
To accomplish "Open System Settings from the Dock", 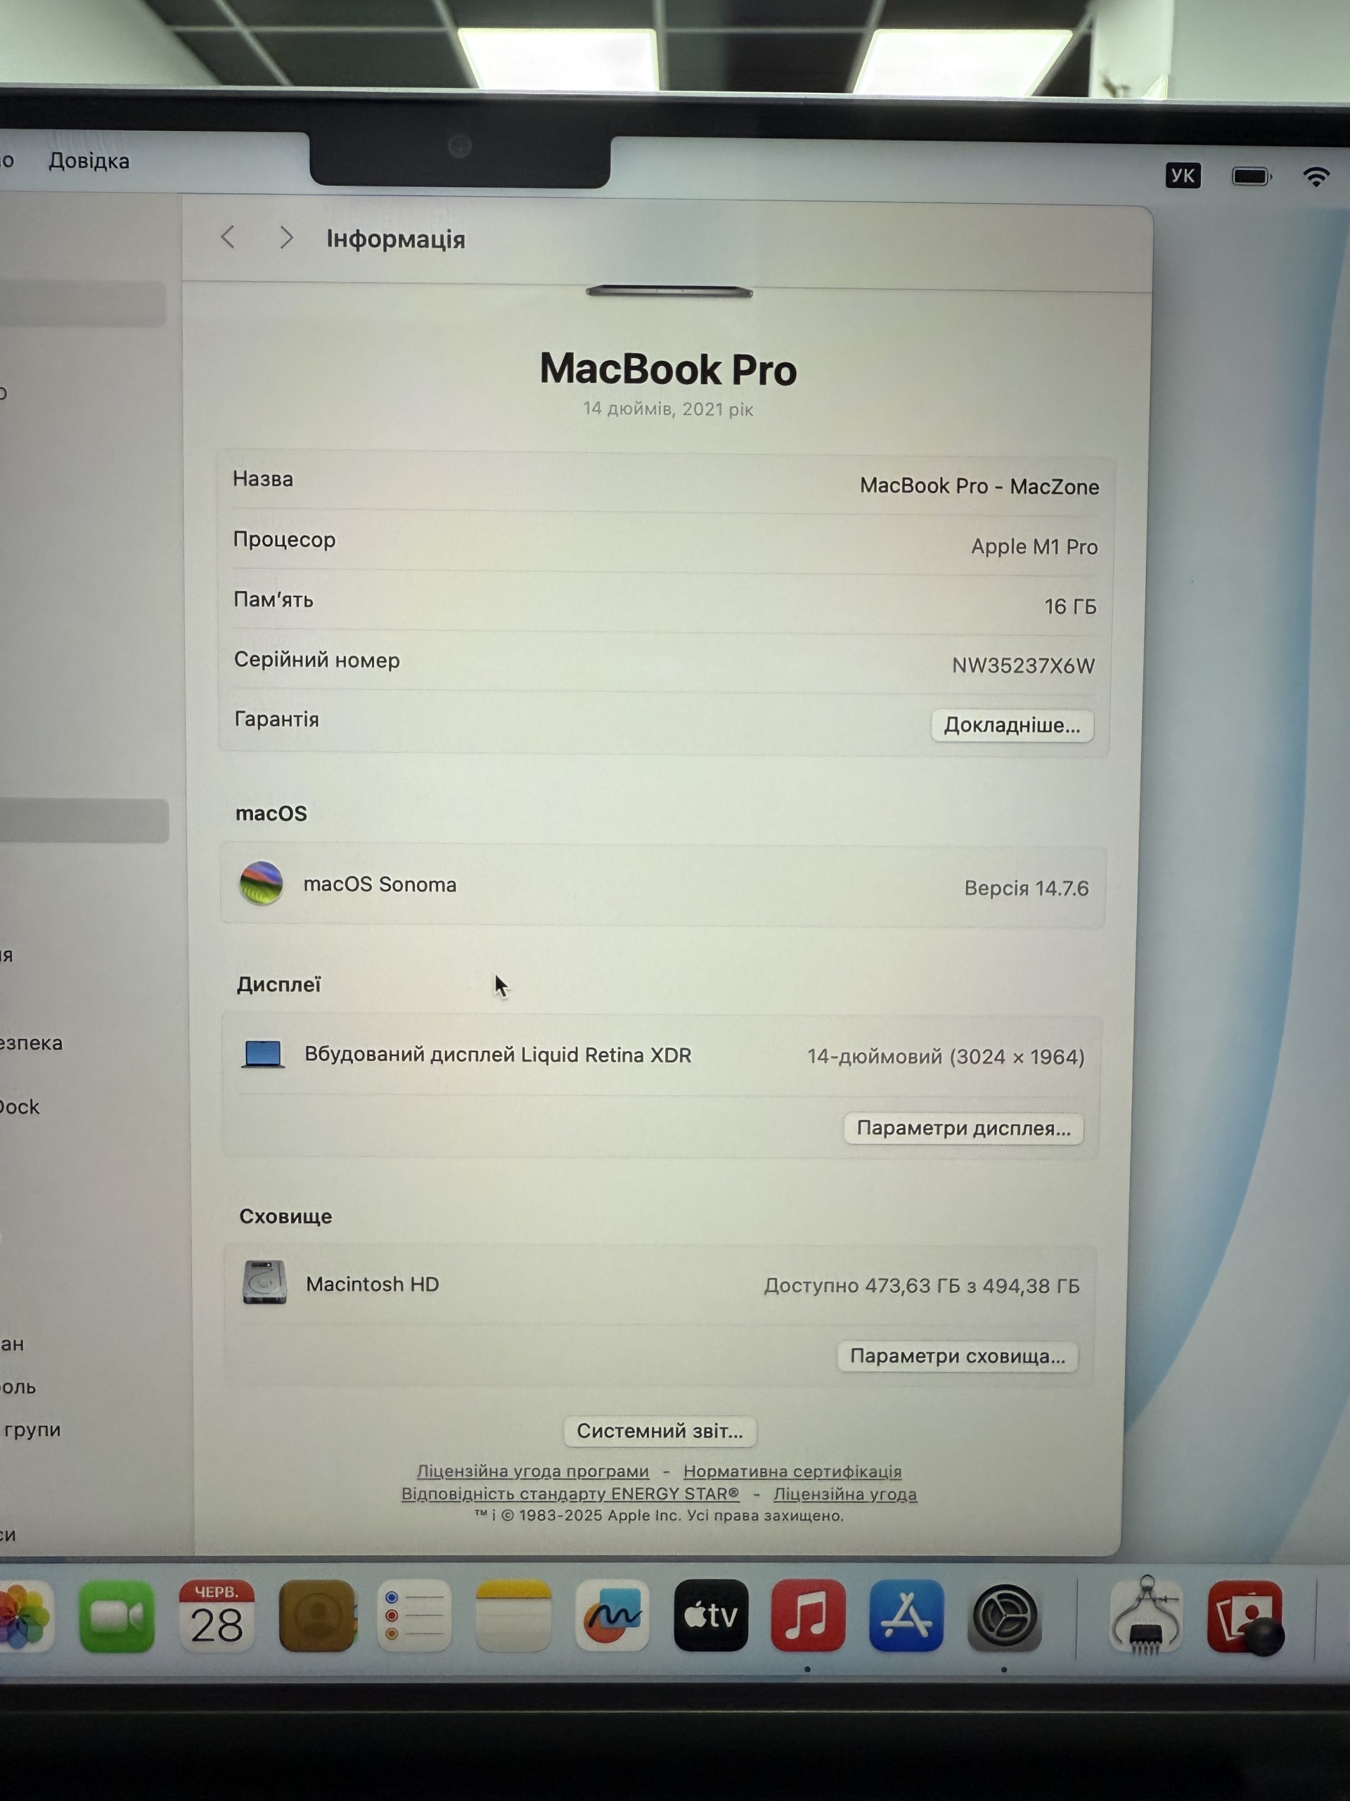I will click(1004, 1616).
